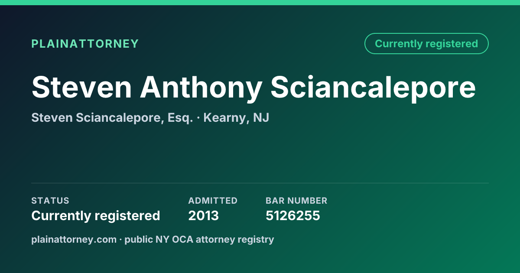Select the Currently registered status value
Viewport: 520px width, 273px height.
point(96,215)
